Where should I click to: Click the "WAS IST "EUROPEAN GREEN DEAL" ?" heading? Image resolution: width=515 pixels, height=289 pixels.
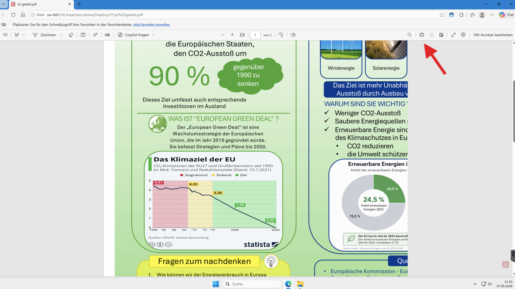tap(223, 119)
